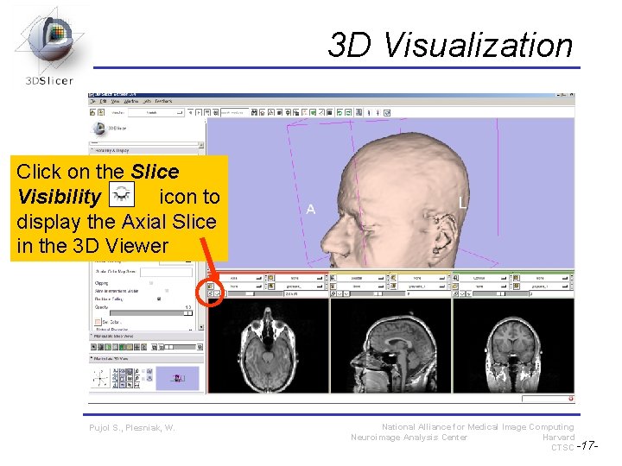Viewport: 622px width, 466px height.
Task: Collapse the Manipulate 3D View section
Action: 146,358
